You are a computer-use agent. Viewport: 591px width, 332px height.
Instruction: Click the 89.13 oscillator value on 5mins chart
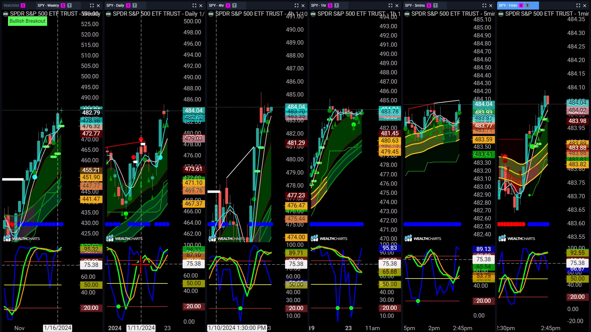point(484,249)
